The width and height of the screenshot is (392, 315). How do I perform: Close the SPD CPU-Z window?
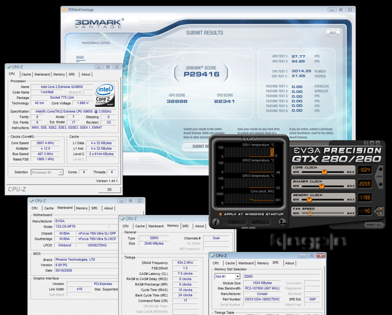pyautogui.click(x=321, y=256)
